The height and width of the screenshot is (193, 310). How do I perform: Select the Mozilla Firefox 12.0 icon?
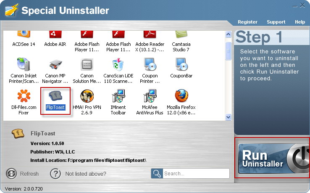[181, 96]
